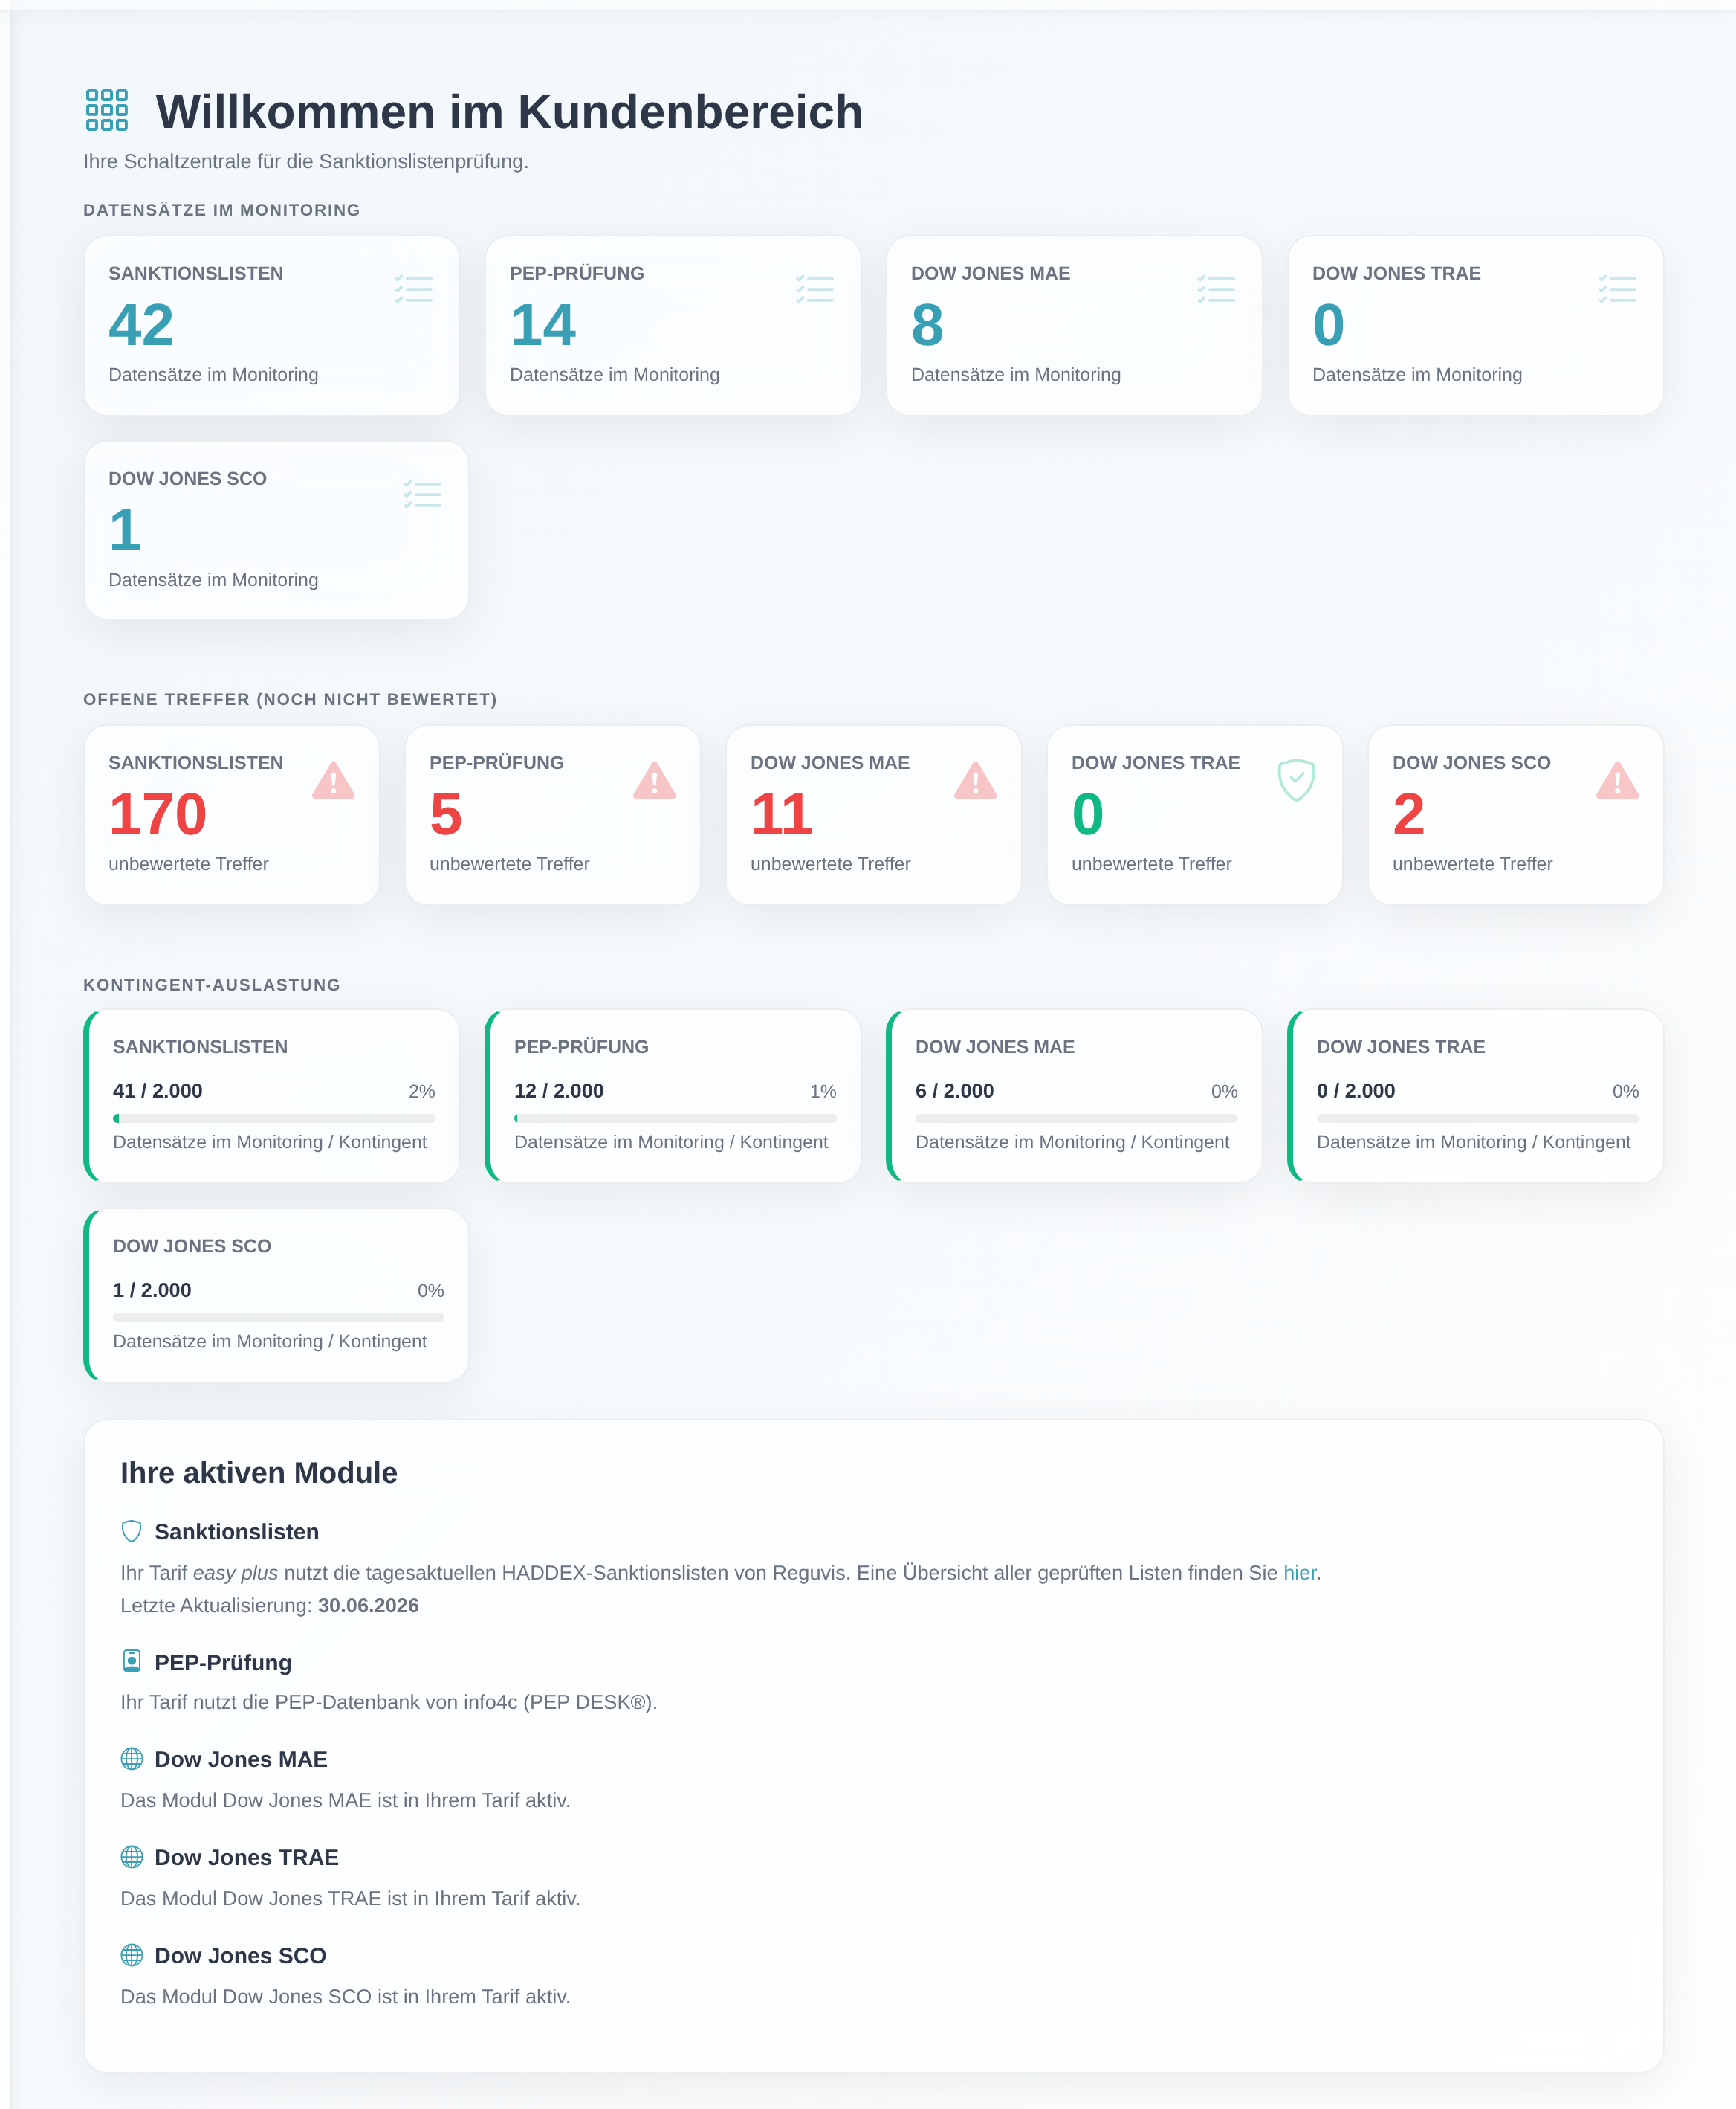
Task: Click the Sanktionslisten module title in active modules
Action: [x=237, y=1532]
